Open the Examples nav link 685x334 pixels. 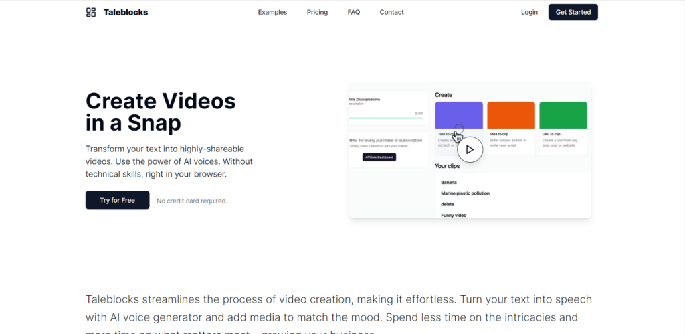(x=272, y=12)
